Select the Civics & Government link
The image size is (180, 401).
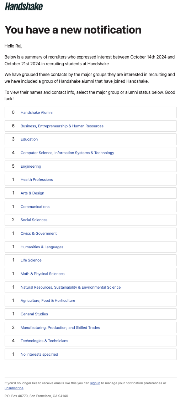point(38,233)
